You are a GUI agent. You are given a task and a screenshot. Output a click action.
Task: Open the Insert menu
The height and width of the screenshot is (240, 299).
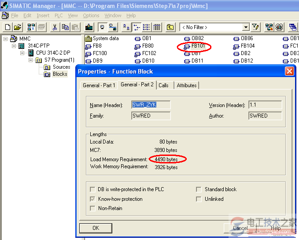point(43,15)
